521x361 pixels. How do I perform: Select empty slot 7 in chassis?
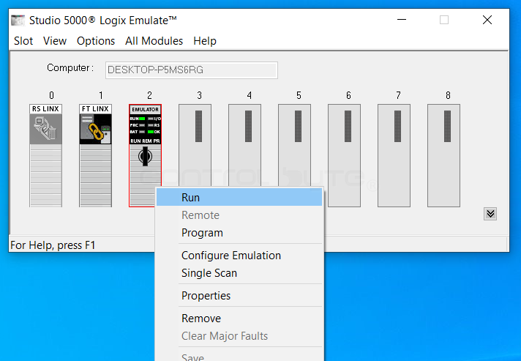pos(394,155)
